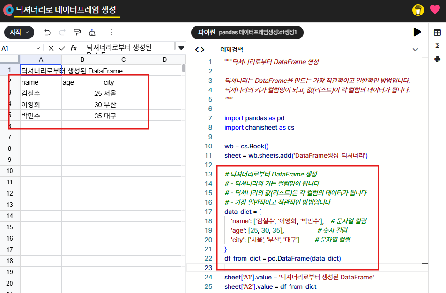The height and width of the screenshot is (293, 446).
Task: Expand the formula bar with triangle arrow
Action: (x=181, y=48)
